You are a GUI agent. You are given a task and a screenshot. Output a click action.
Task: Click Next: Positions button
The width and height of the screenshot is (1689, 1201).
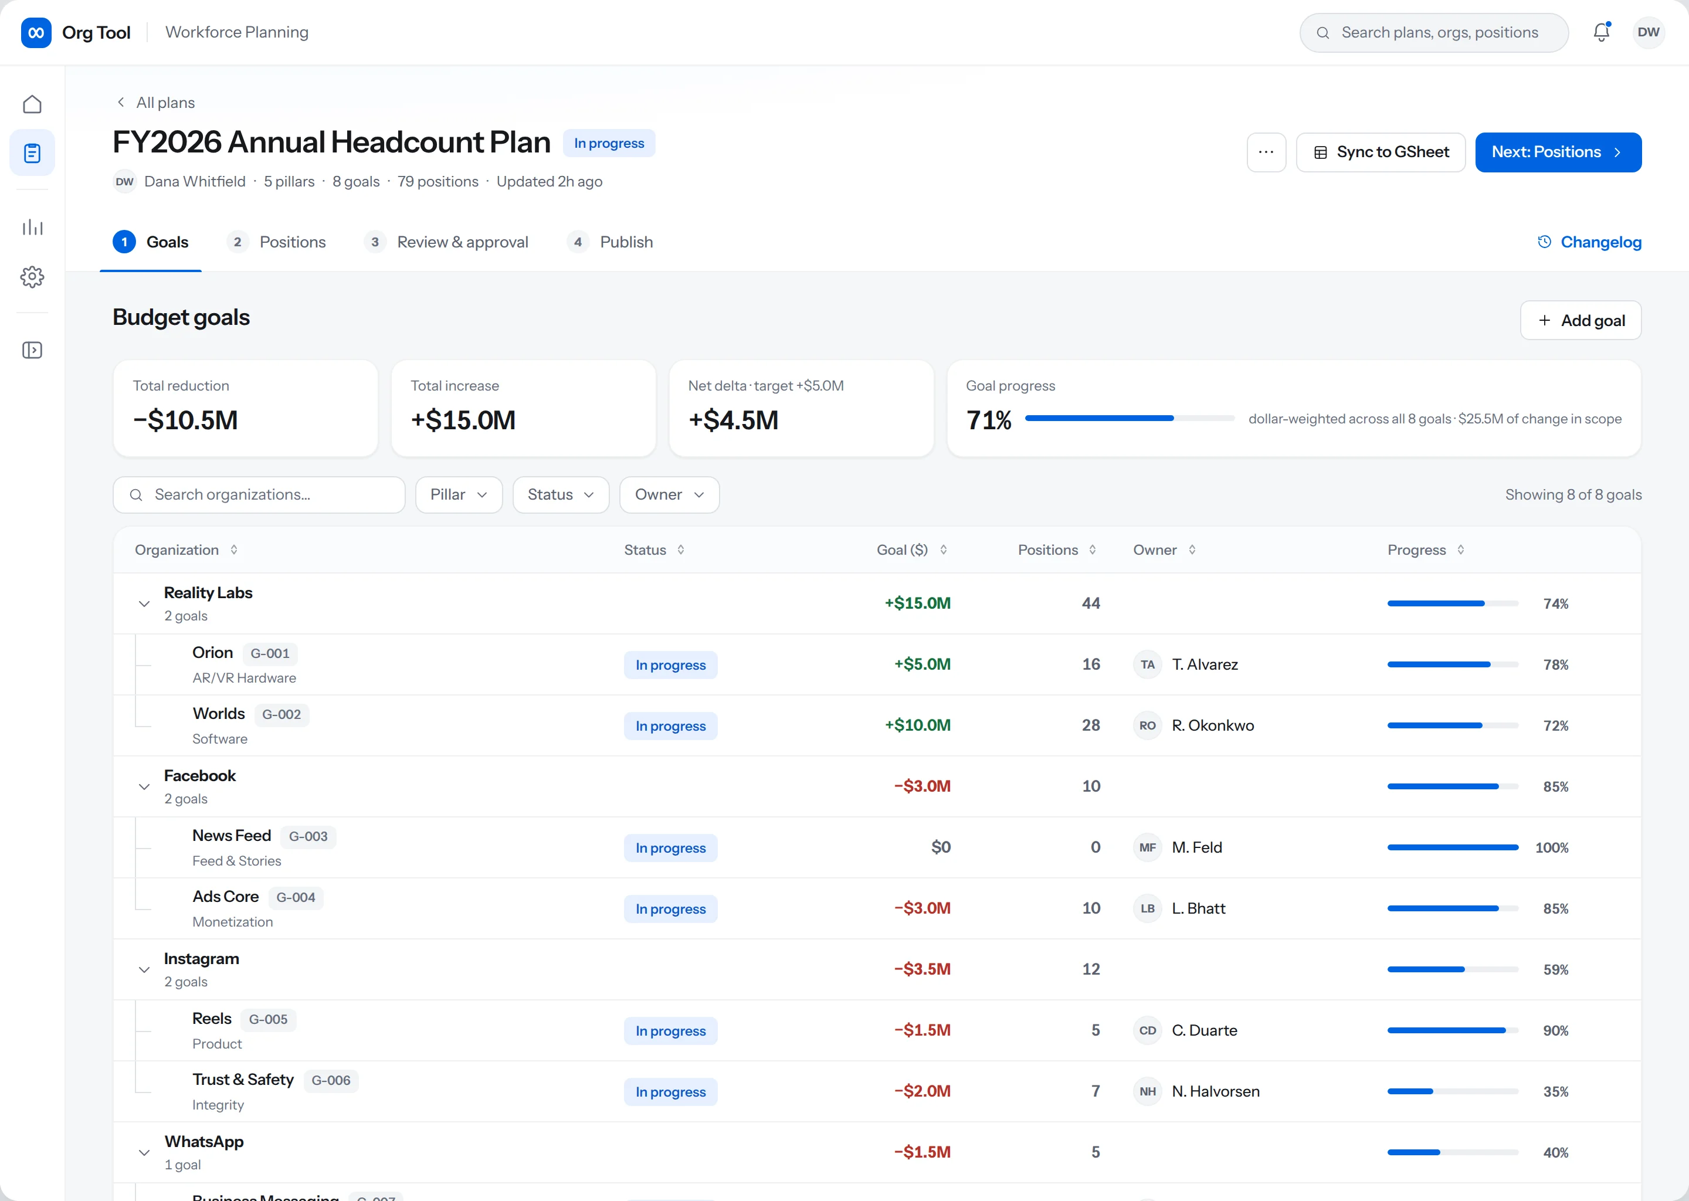pyautogui.click(x=1558, y=152)
